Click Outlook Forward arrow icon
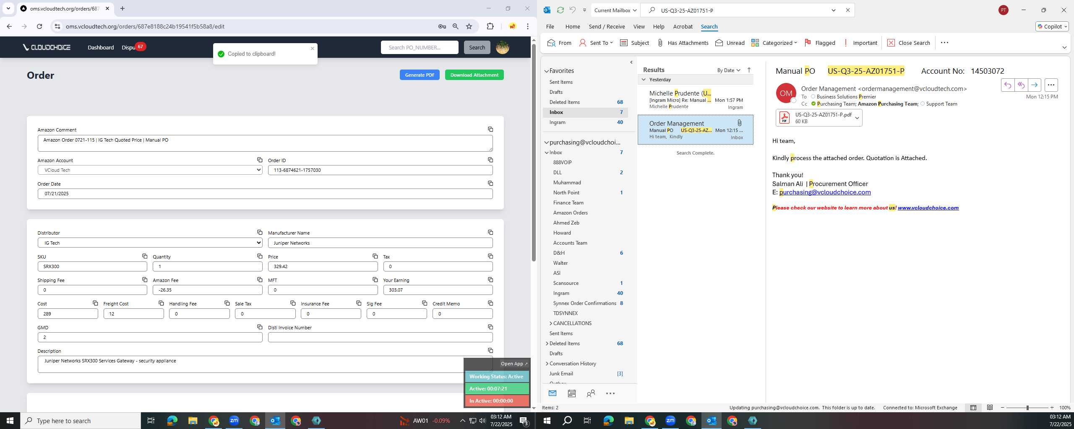1074x429 pixels. point(1034,85)
